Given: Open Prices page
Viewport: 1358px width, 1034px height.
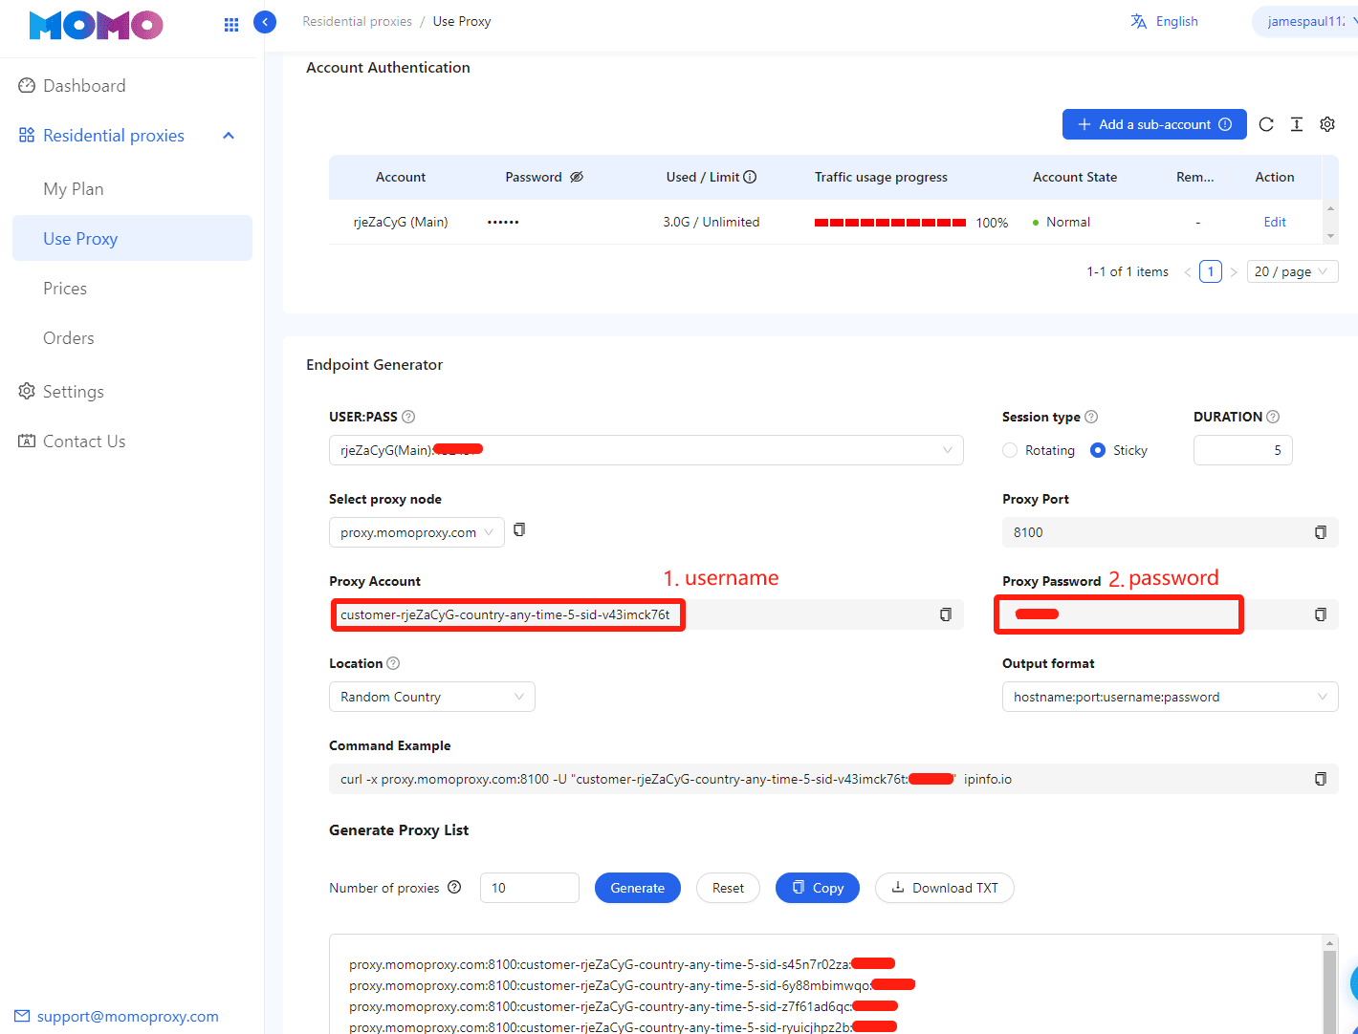Looking at the screenshot, I should (x=65, y=289).
